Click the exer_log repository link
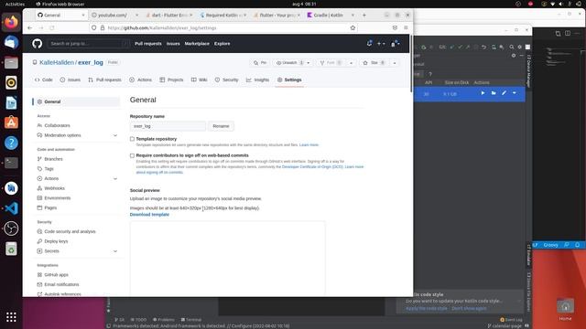 [x=91, y=63]
